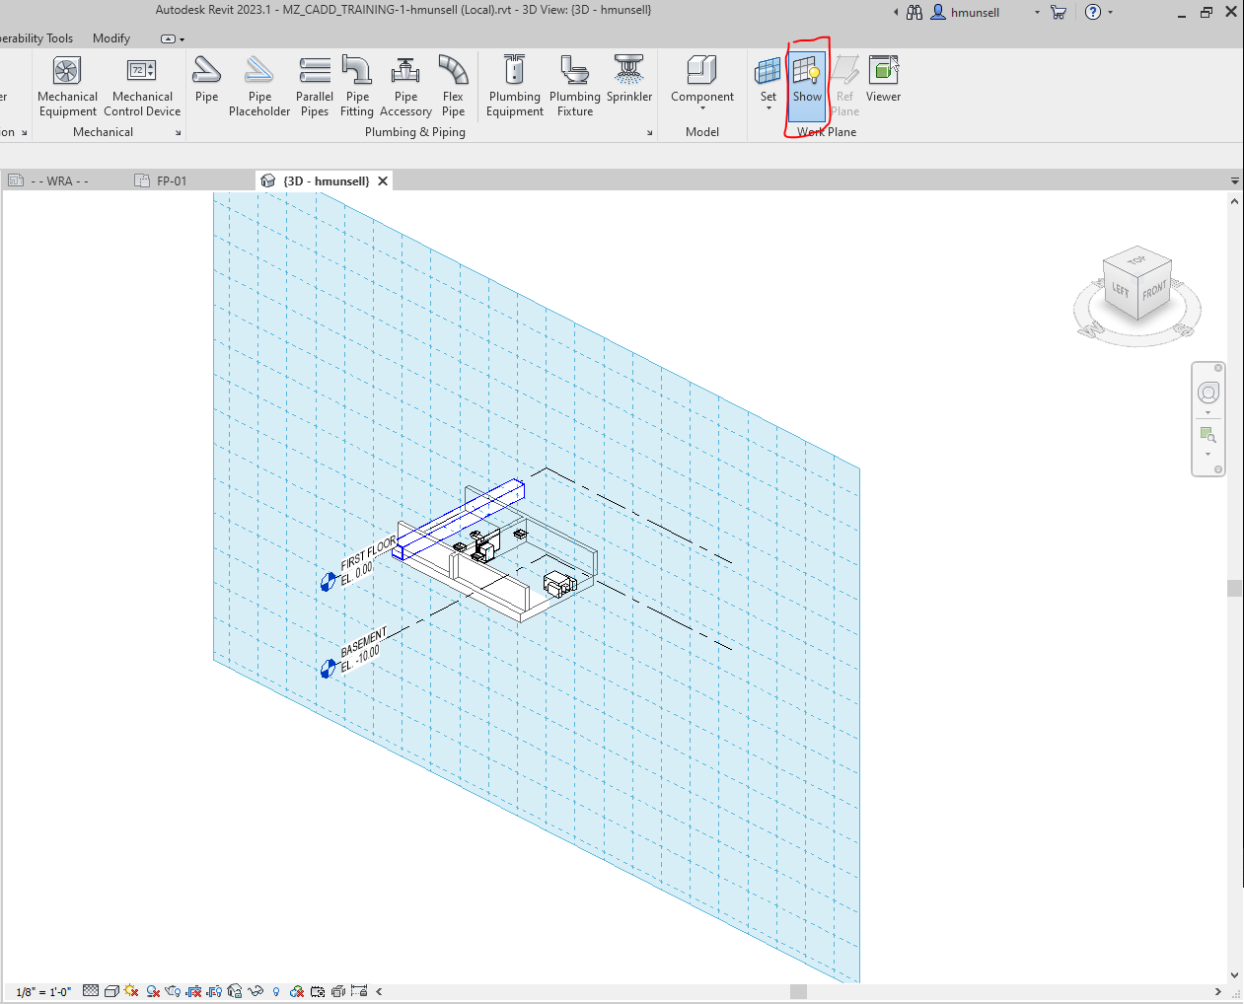Image resolution: width=1244 pixels, height=1004 pixels.
Task: Click the Zoom tool on navigation bar
Action: pos(1208,435)
